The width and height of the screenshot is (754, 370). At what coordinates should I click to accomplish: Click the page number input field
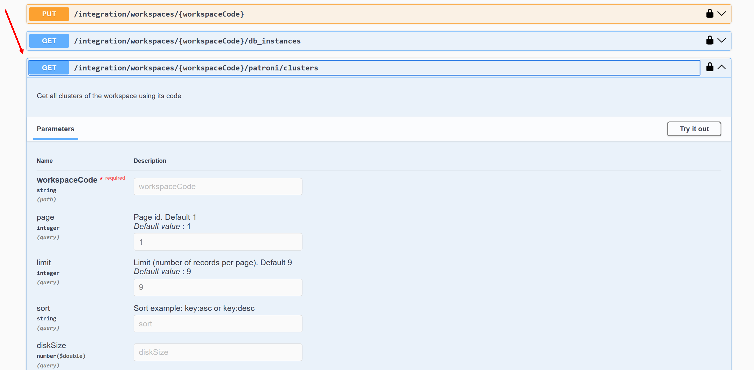[x=218, y=242]
